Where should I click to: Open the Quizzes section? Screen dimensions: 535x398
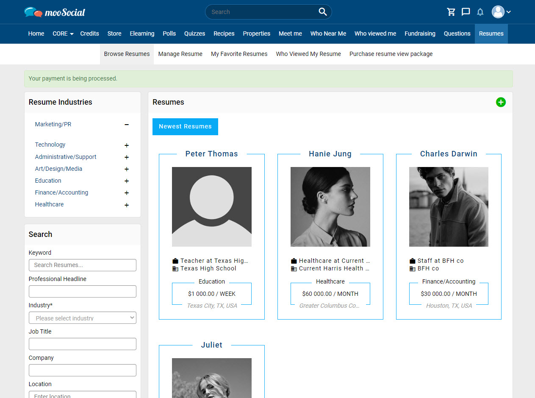194,33
